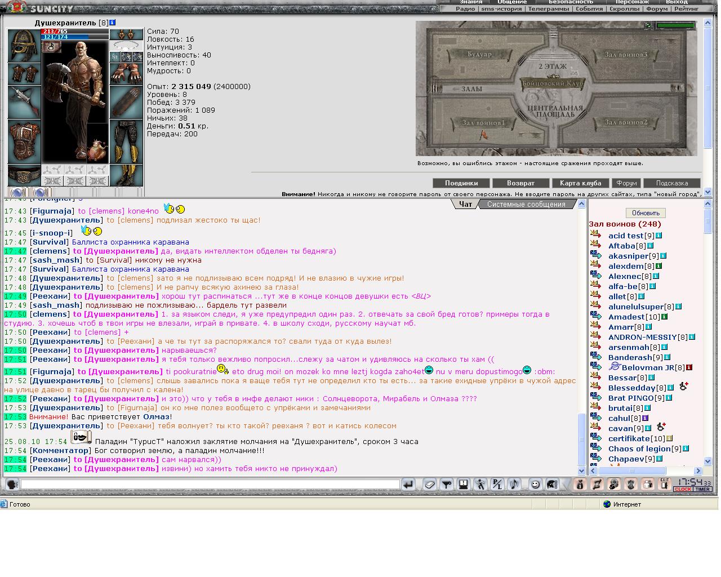Select the necklace equipment slot

click(x=126, y=46)
